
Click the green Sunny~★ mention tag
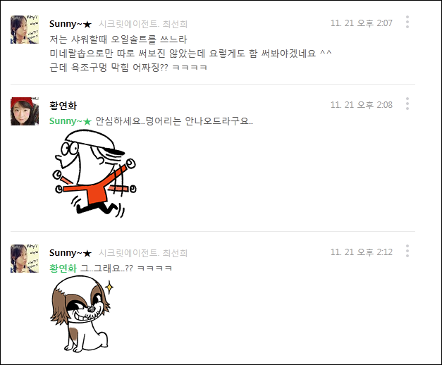point(70,121)
